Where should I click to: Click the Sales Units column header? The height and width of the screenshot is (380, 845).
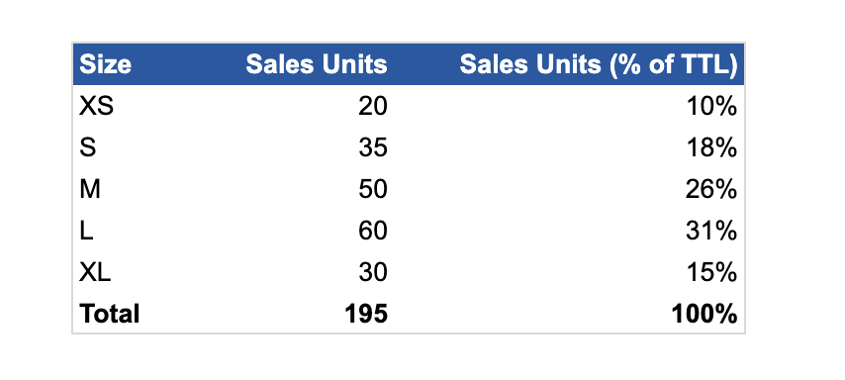click(x=317, y=64)
